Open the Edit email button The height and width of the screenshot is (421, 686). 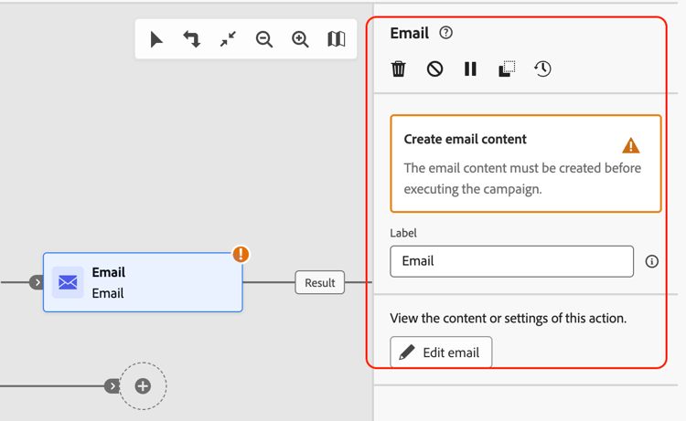tap(441, 352)
